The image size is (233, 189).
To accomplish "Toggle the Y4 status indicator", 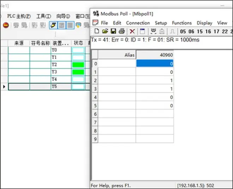I will point(78,79).
